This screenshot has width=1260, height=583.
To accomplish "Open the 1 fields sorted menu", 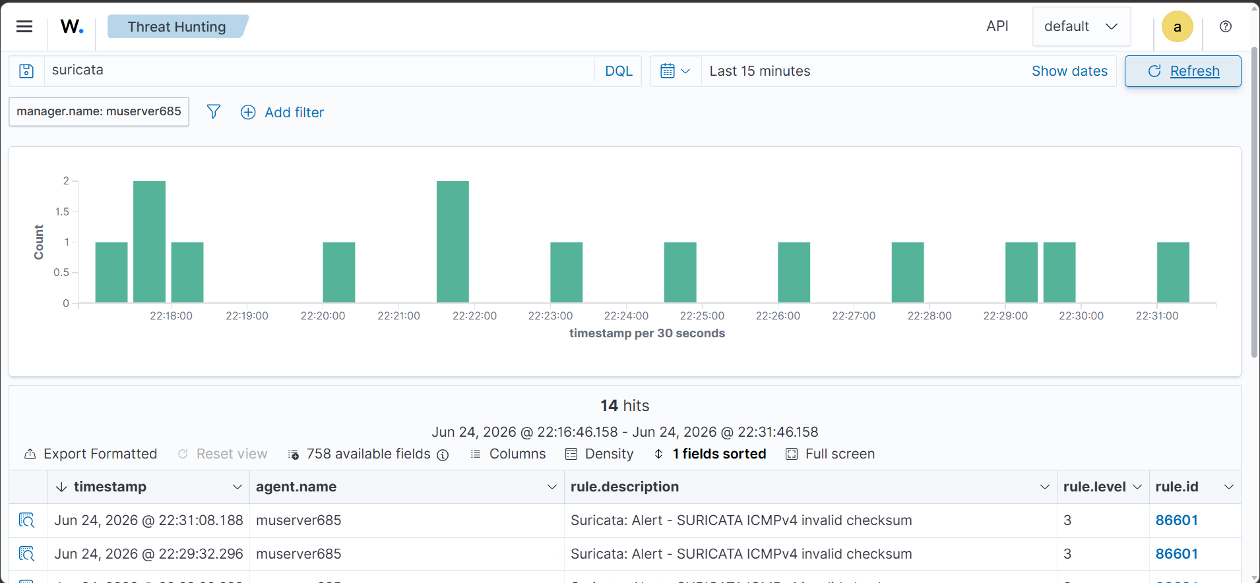I will 710,454.
